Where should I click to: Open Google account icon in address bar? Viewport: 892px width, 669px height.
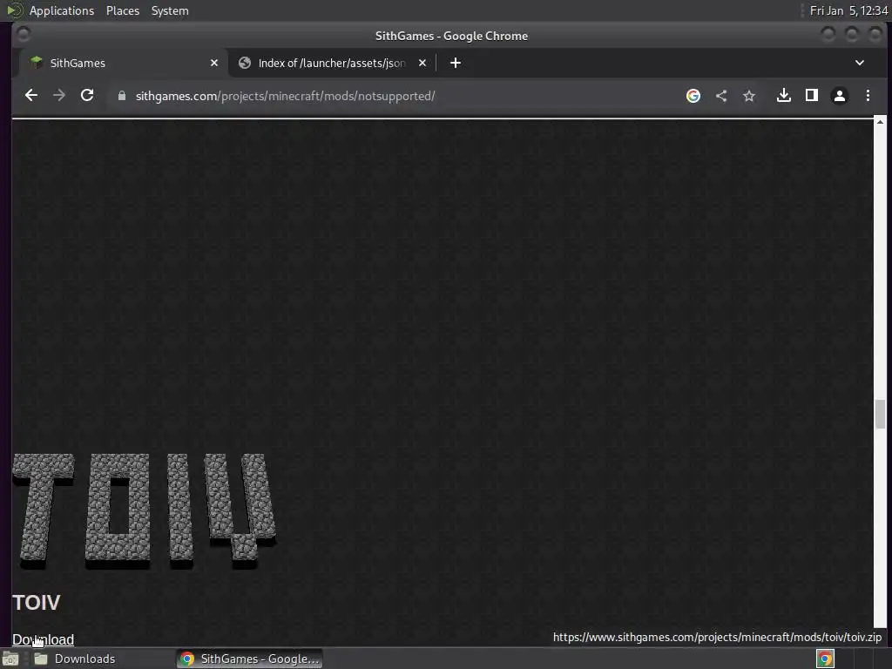pos(693,96)
